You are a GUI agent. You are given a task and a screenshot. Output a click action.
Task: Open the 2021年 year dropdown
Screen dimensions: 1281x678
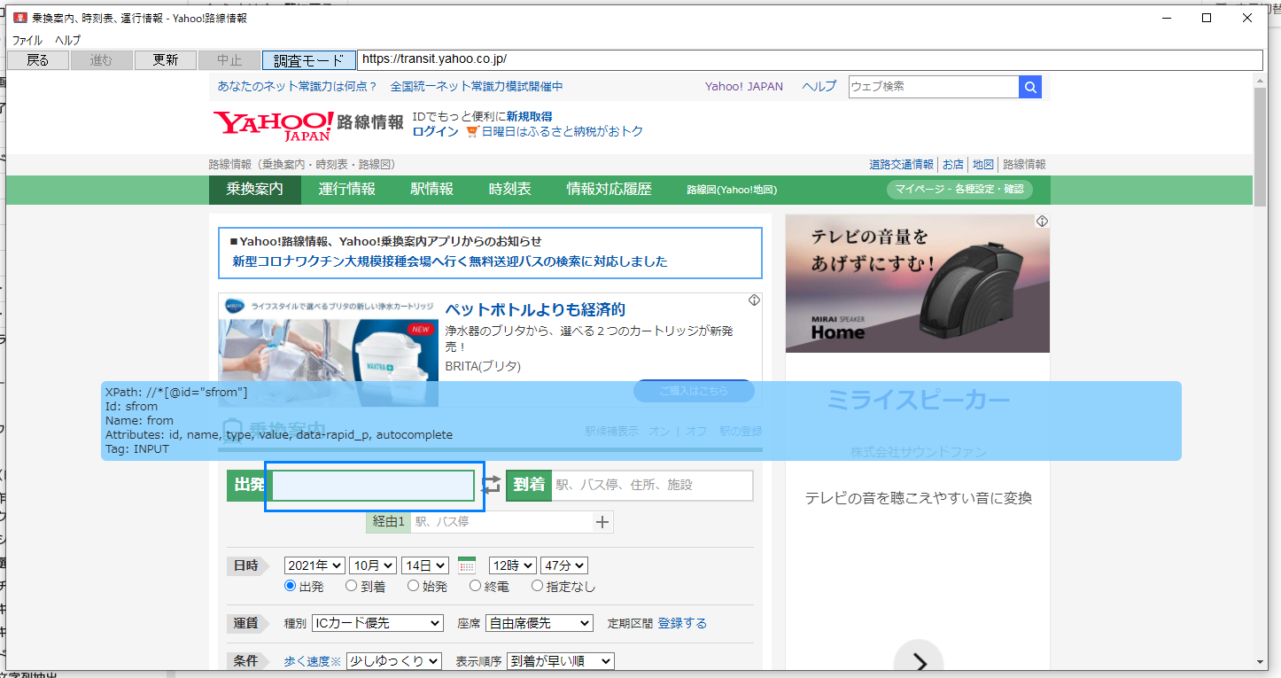pos(314,565)
